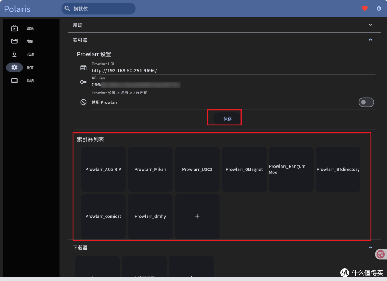Go to 剧集 menu label

[30, 28]
